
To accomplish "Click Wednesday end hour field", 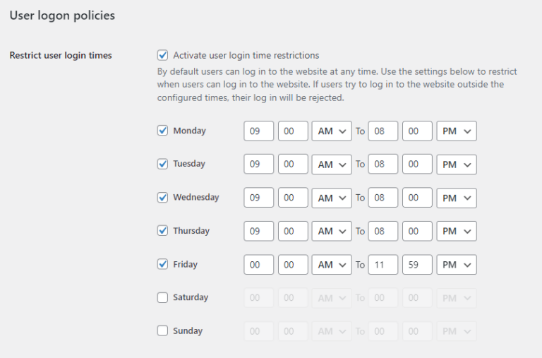I will (x=383, y=198).
